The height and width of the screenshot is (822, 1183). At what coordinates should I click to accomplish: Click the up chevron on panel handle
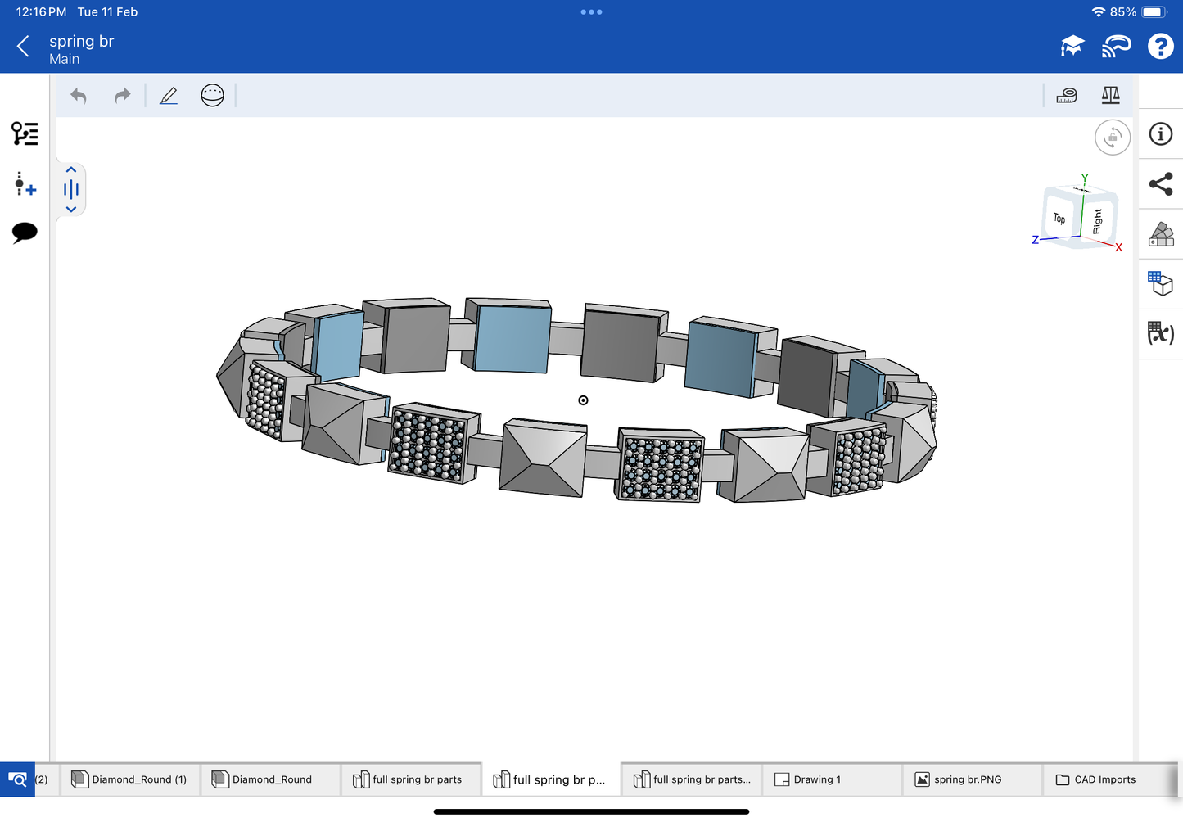(71, 170)
